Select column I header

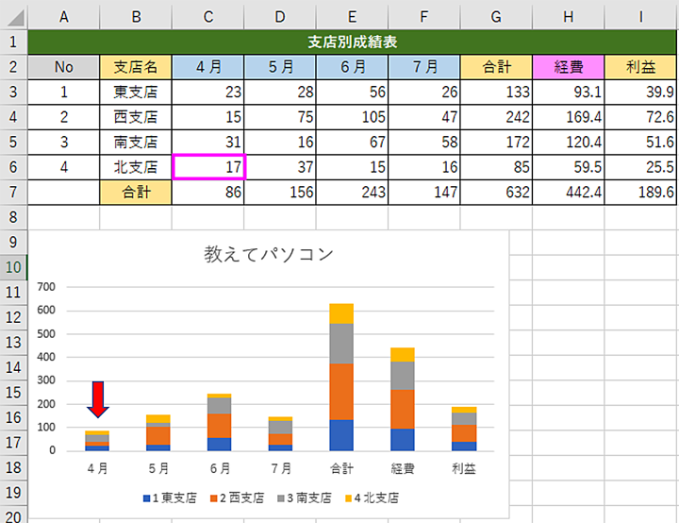(x=640, y=17)
